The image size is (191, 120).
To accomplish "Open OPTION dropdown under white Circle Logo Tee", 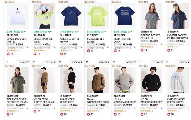I will (24, 62).
